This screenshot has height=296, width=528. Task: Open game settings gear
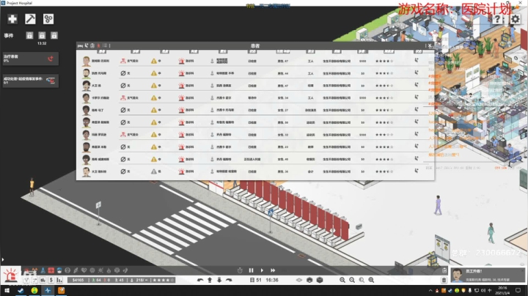515,19
